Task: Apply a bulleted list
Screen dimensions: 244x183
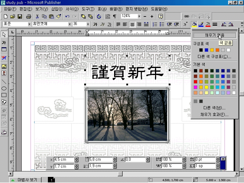Action: pyautogui.click(x=162, y=24)
